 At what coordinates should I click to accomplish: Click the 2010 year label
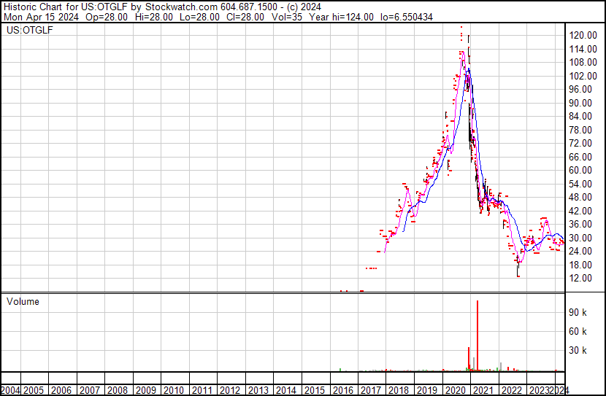(x=174, y=390)
